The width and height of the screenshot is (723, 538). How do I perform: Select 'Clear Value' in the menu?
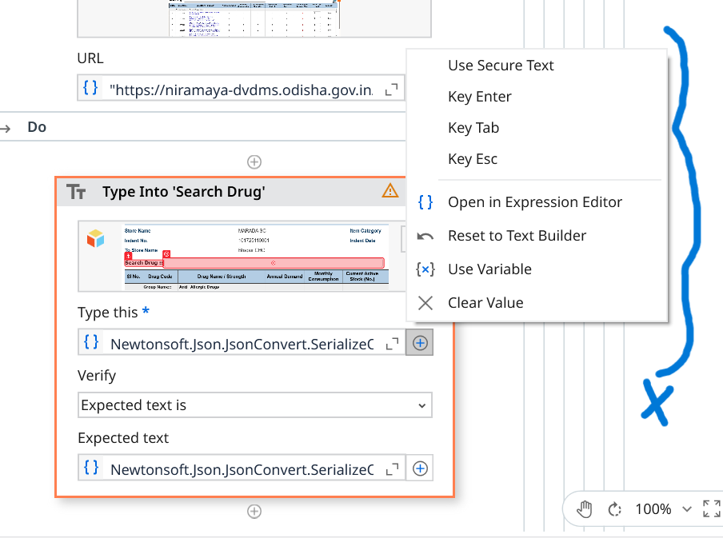pos(485,303)
